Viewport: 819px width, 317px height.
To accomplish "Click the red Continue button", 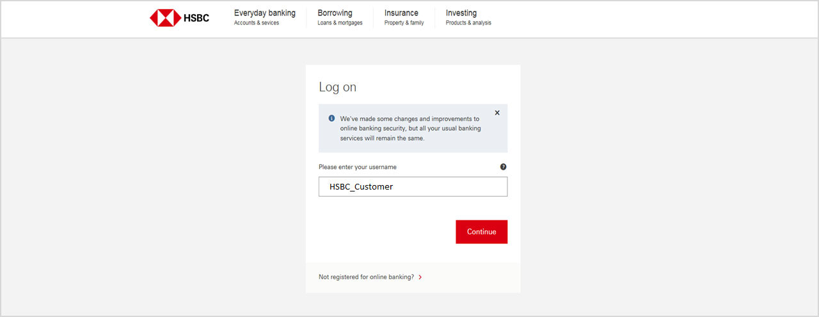I will (481, 232).
